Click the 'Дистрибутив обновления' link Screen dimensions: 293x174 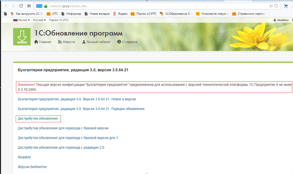coord(38,118)
